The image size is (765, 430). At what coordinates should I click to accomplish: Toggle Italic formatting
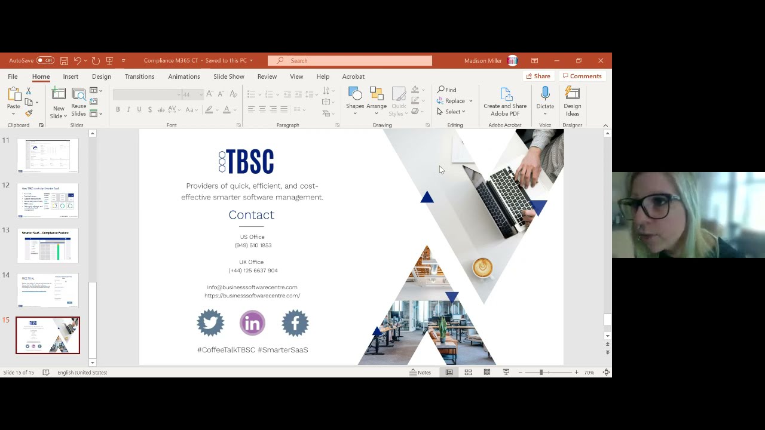tap(128, 109)
